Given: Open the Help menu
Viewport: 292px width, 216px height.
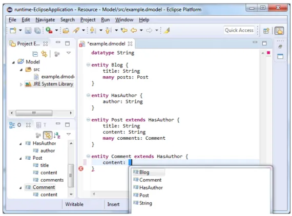Looking at the screenshot, I should coord(144,20).
